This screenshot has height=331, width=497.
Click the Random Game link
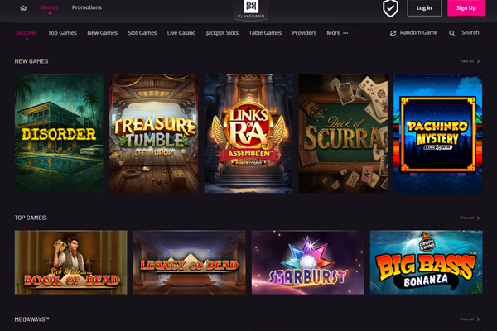pos(418,32)
